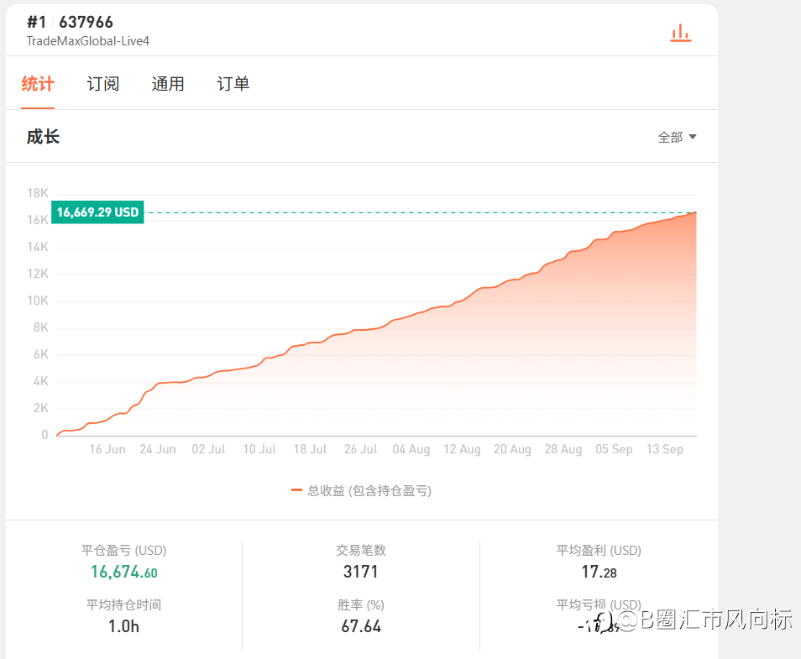This screenshot has height=659, width=801.
Task: Click the 平均盈利 value 17.28
Action: click(x=599, y=573)
